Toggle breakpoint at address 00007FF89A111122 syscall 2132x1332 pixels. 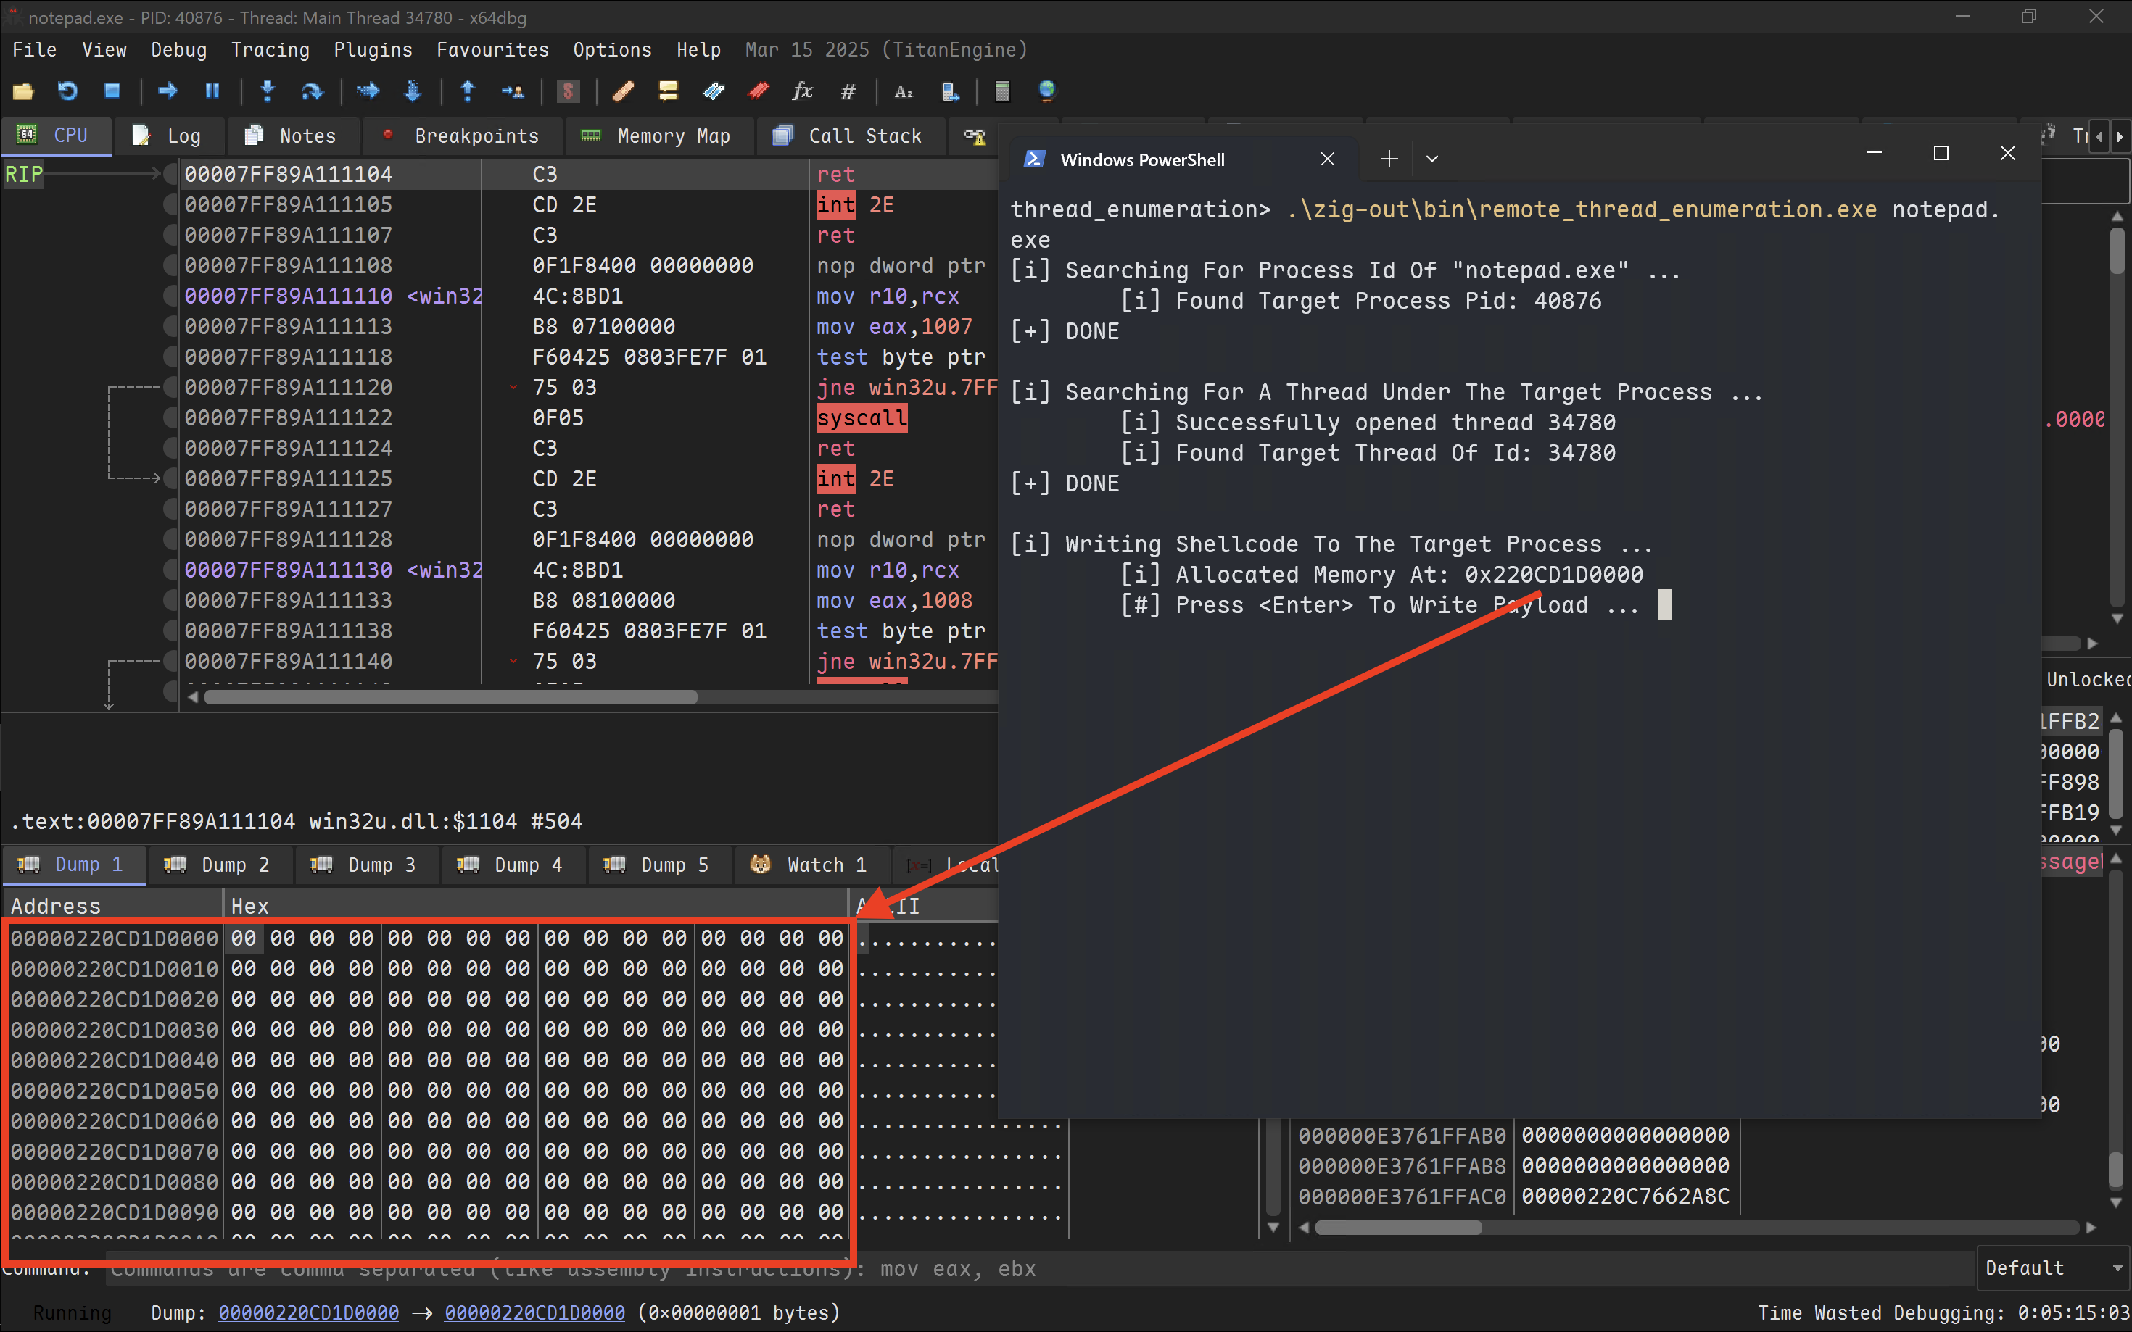coord(170,418)
